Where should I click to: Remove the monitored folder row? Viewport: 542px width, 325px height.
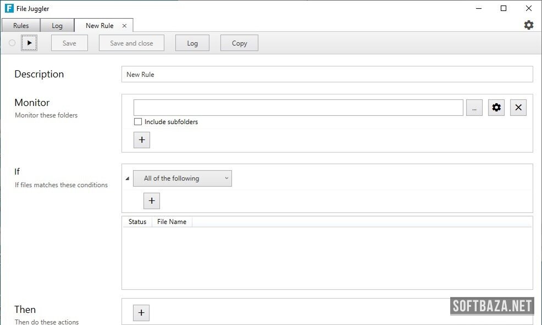(518, 108)
